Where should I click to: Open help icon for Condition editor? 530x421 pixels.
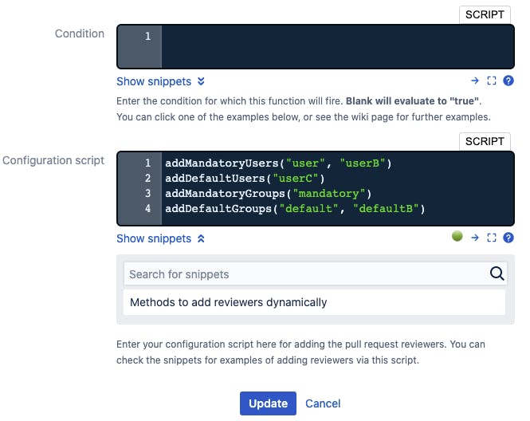click(x=508, y=81)
